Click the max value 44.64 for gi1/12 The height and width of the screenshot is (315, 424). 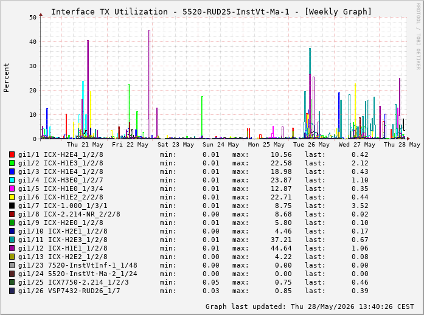pos(281,248)
